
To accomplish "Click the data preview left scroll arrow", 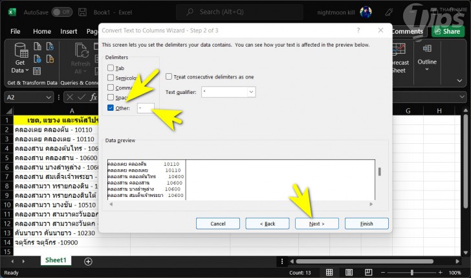I will 111,204.
